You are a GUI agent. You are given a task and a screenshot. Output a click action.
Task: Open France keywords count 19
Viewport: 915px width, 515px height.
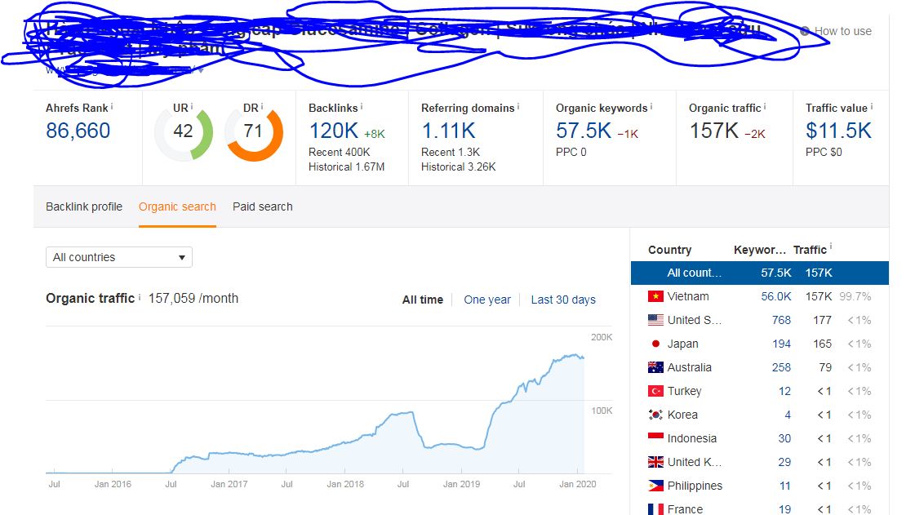[x=785, y=509]
